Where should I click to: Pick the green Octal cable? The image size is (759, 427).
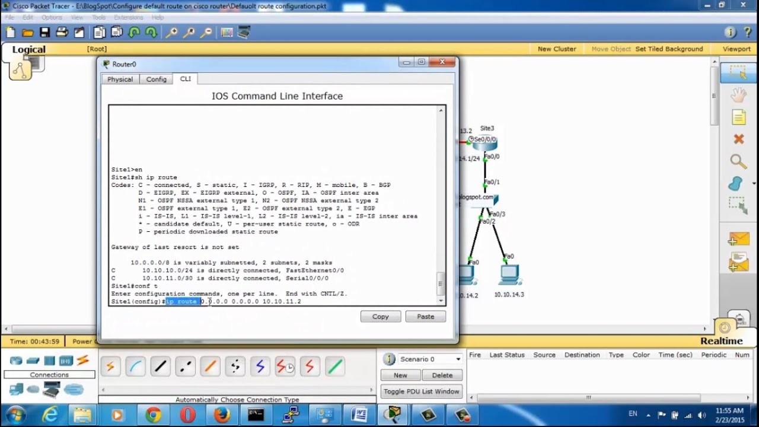[x=335, y=367]
